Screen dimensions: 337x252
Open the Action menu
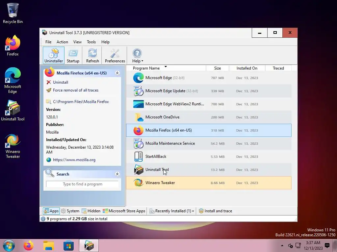[62, 42]
